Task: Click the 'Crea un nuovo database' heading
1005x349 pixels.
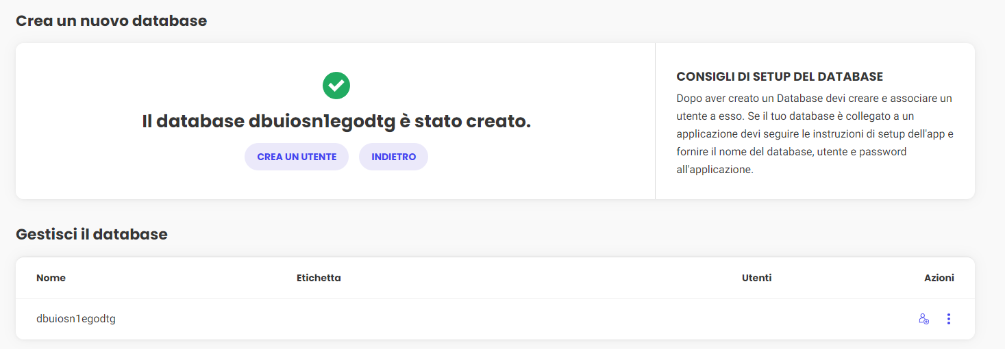Action: point(111,21)
